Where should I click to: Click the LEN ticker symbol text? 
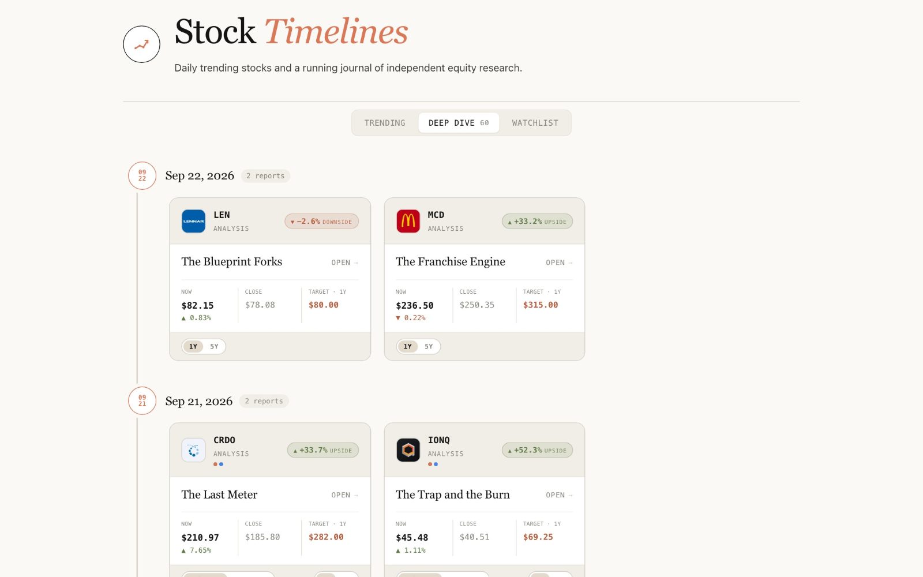click(222, 215)
